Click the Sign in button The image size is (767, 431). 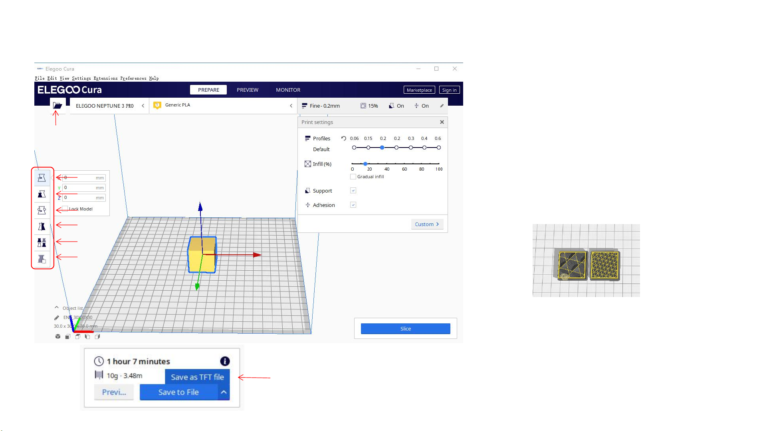[x=449, y=90]
